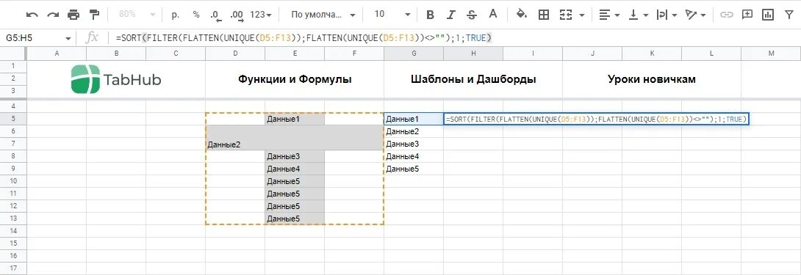This screenshot has width=801, height=275.
Task: Insert a link
Action: click(727, 14)
